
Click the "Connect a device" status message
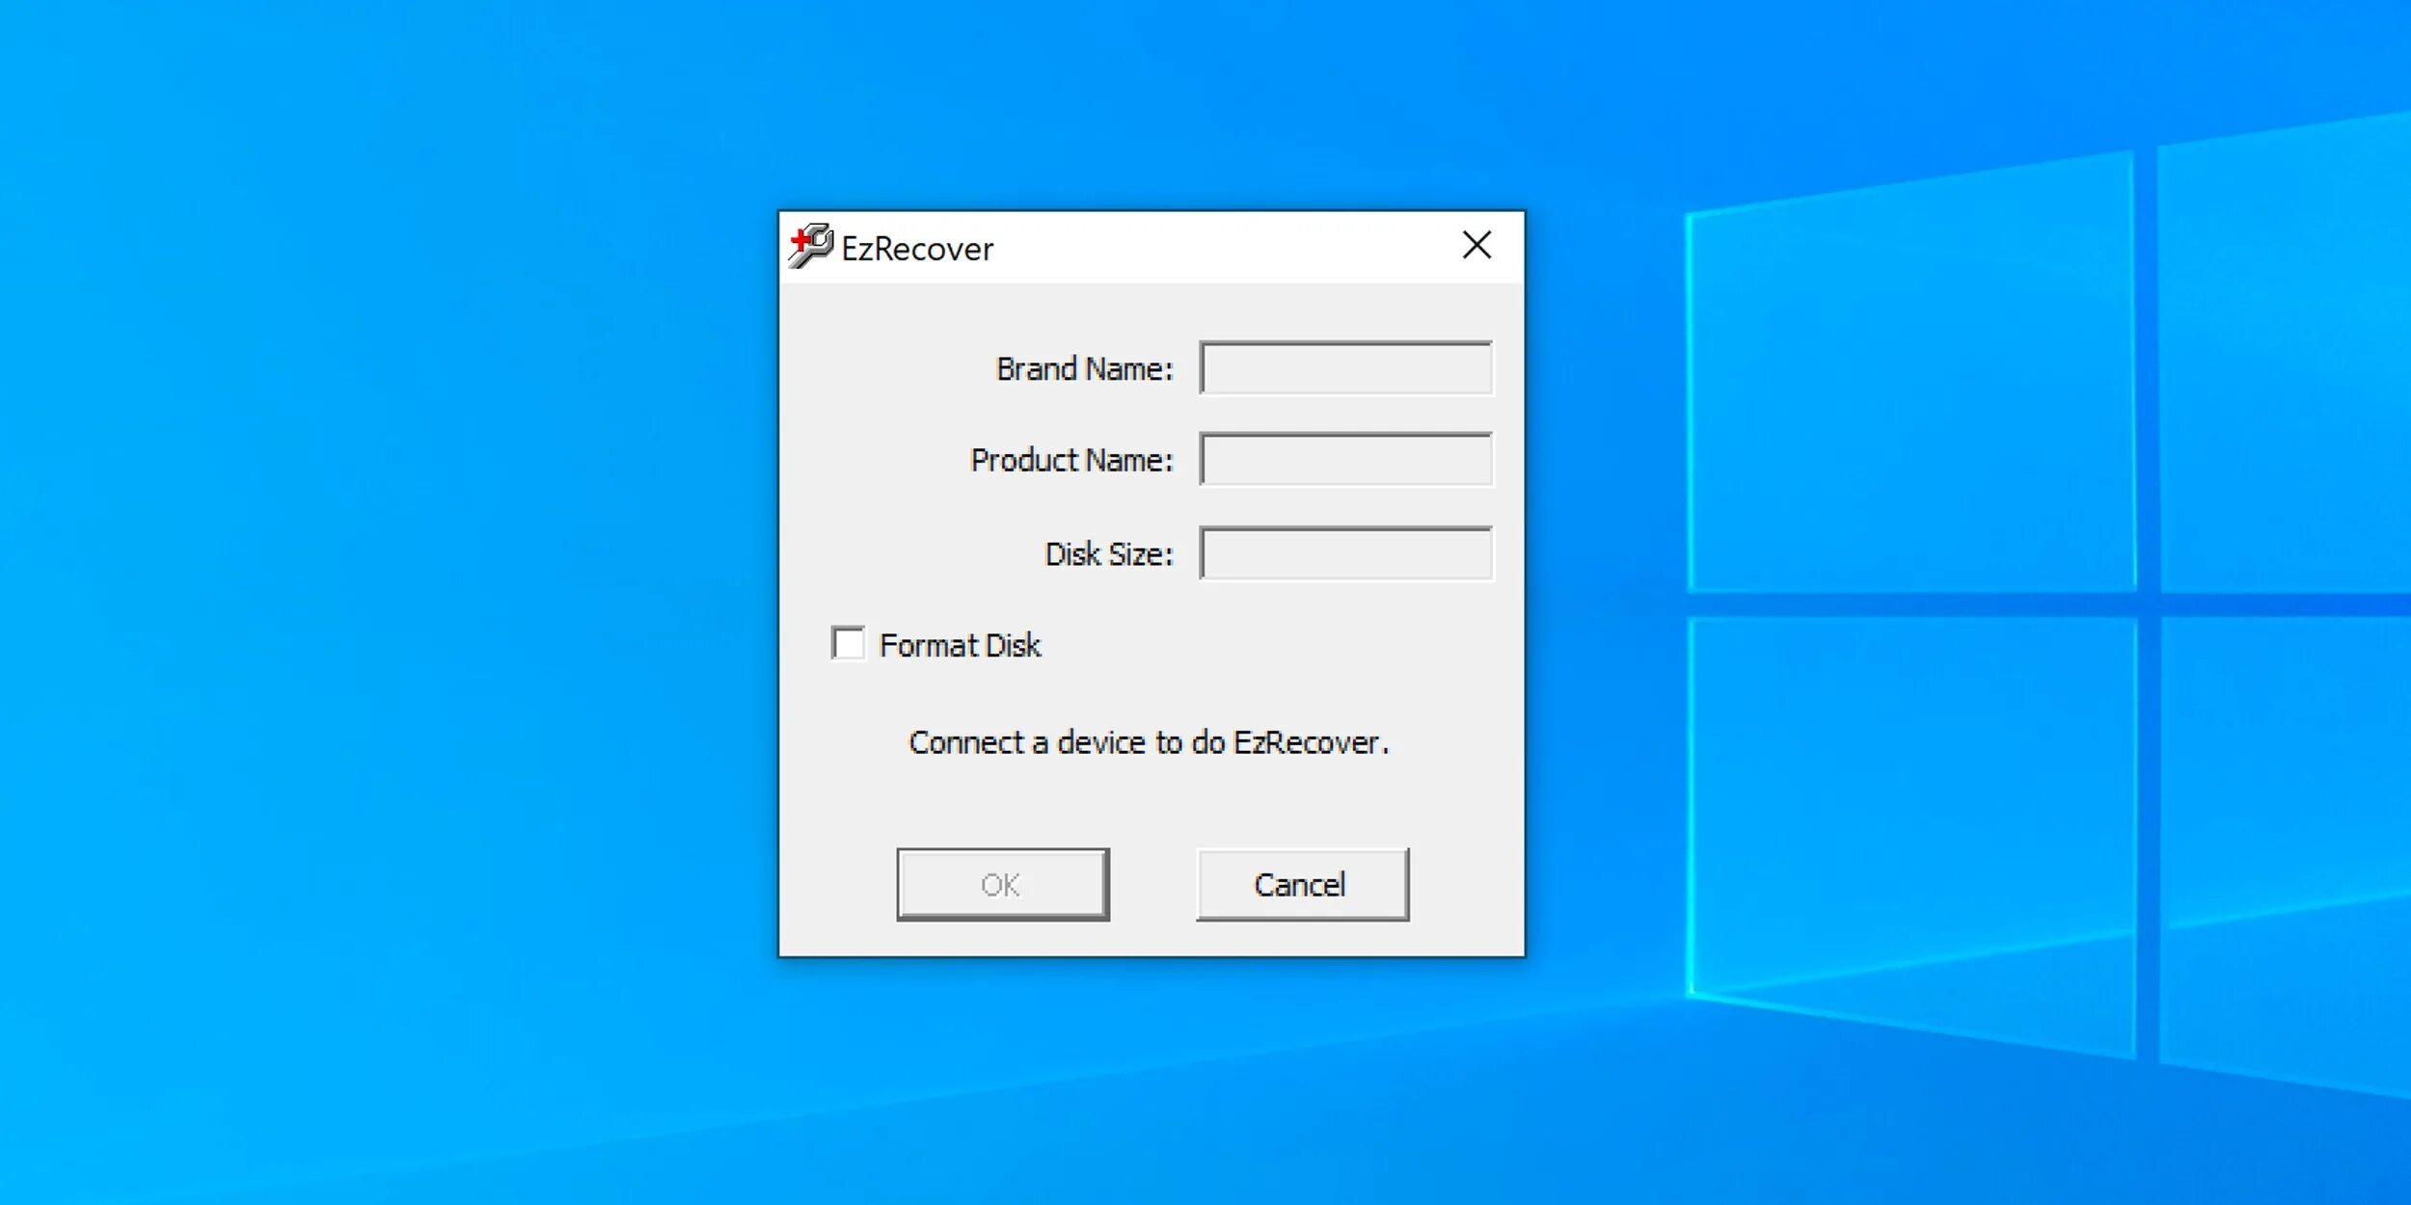click(1148, 742)
